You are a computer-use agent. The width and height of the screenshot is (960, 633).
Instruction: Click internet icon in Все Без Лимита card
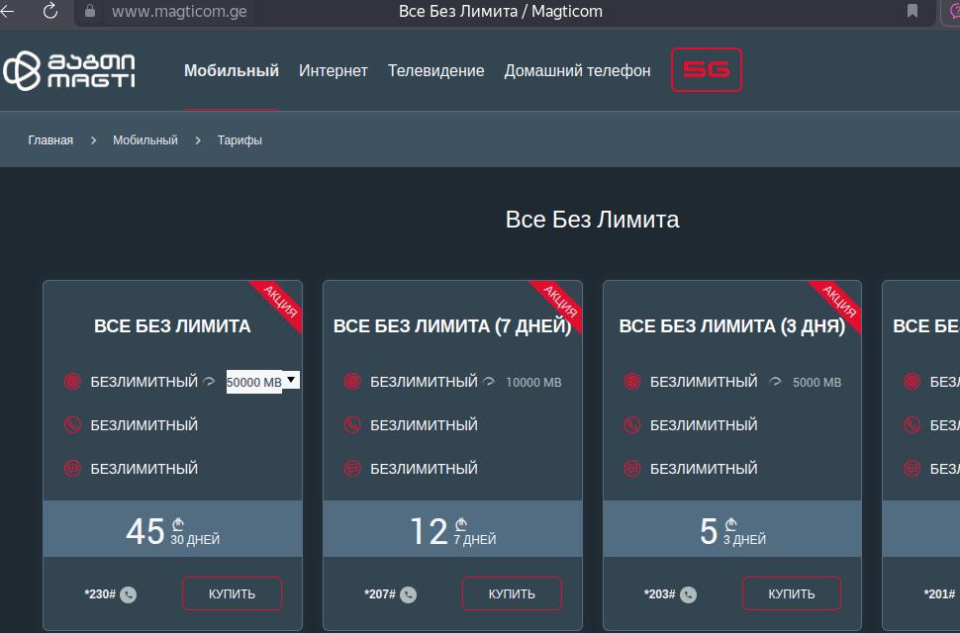[x=72, y=382]
